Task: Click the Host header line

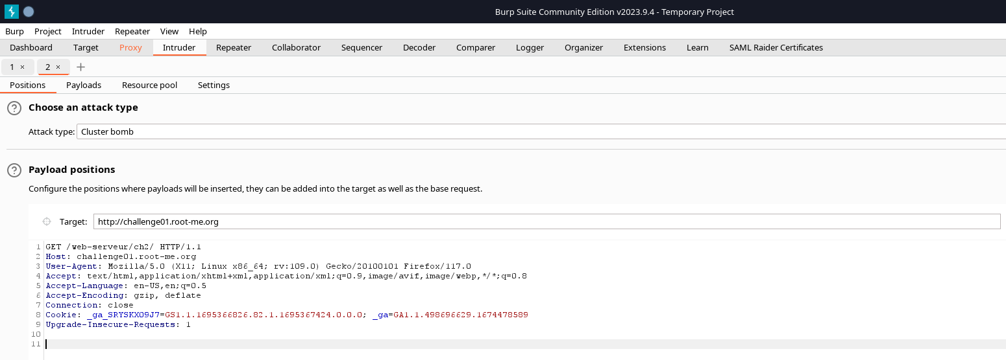Action: point(121,256)
